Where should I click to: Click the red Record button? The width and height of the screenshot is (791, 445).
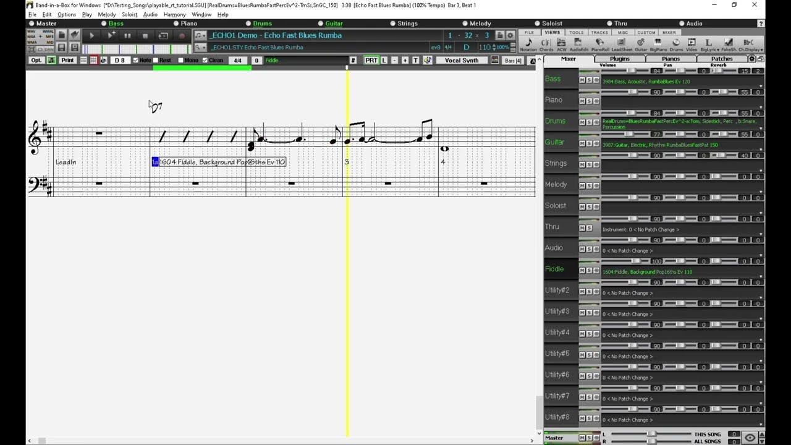tap(182, 36)
